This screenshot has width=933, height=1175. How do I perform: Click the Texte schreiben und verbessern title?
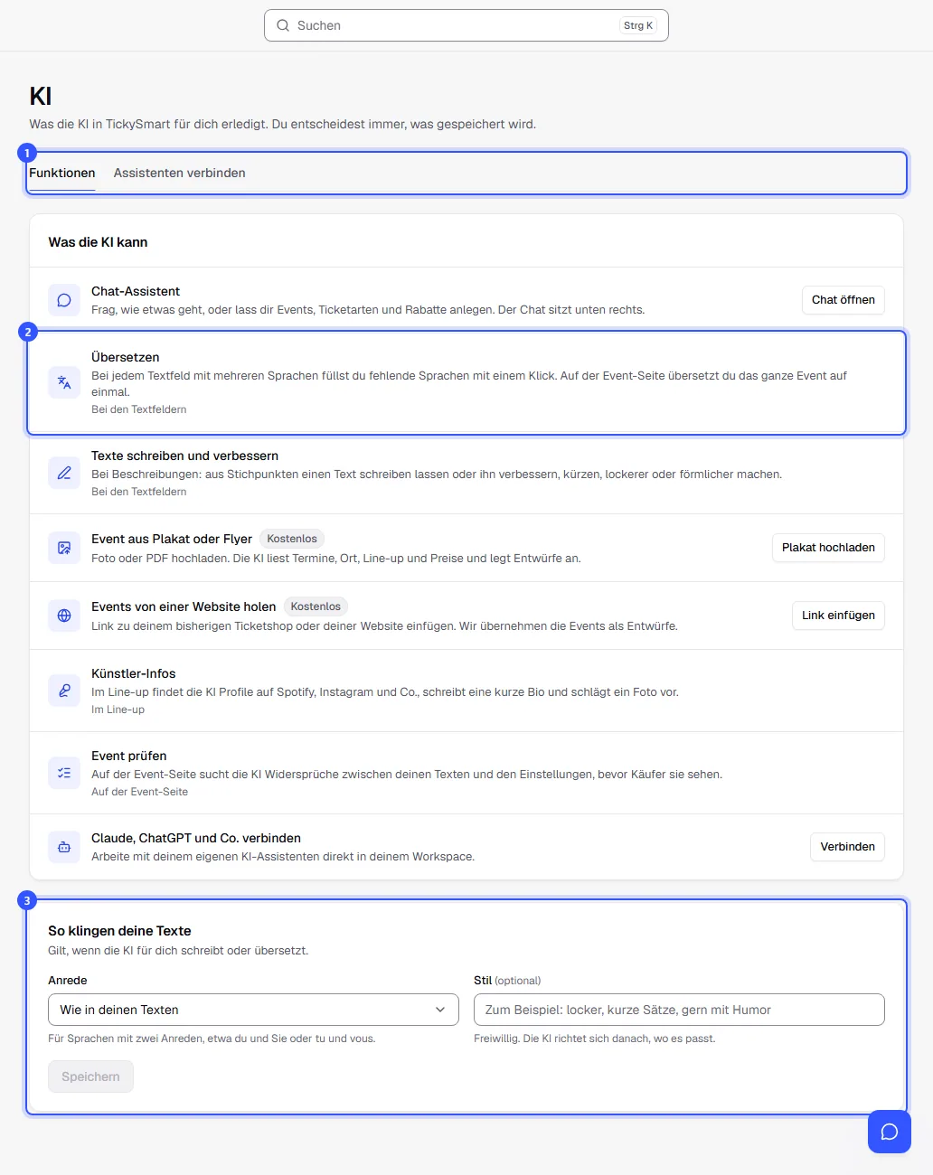(x=185, y=456)
